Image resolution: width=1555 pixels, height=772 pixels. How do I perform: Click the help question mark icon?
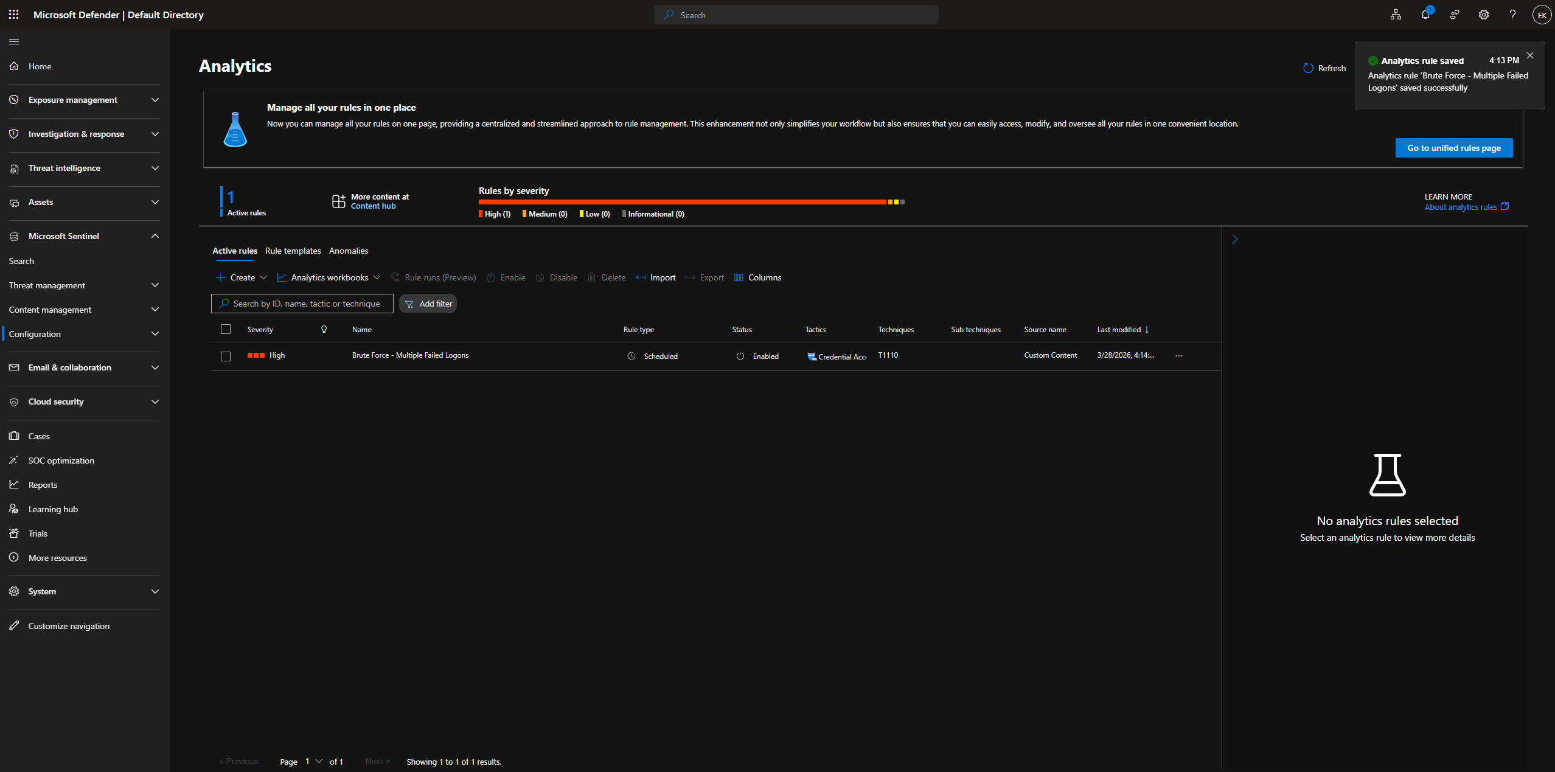click(1512, 15)
